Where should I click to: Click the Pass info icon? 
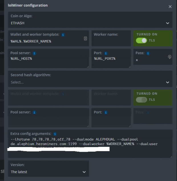click(x=148, y=53)
